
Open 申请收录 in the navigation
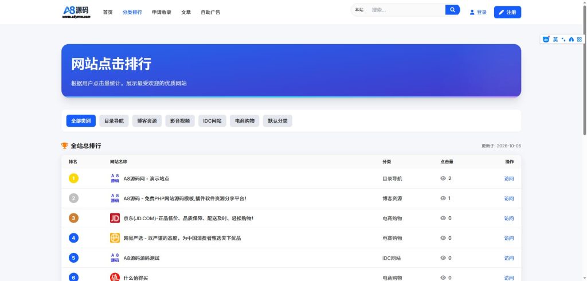coord(162,13)
